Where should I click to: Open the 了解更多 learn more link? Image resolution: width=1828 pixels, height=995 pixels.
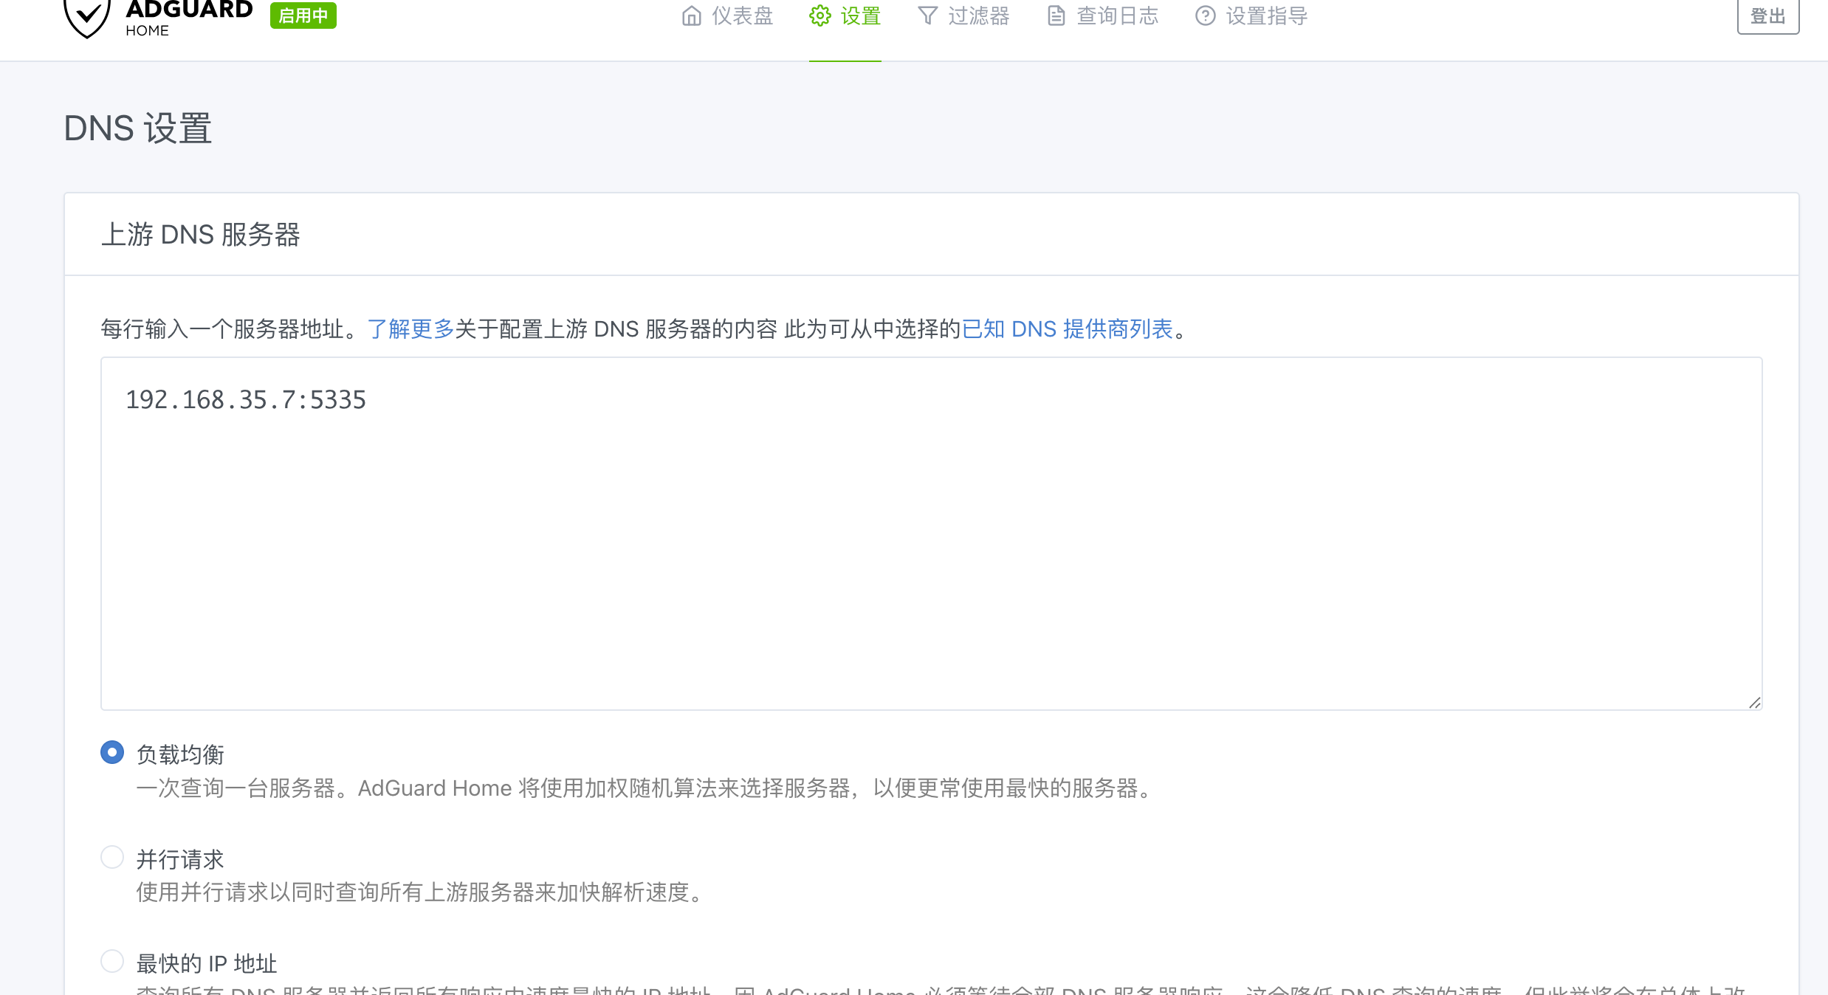pos(410,329)
